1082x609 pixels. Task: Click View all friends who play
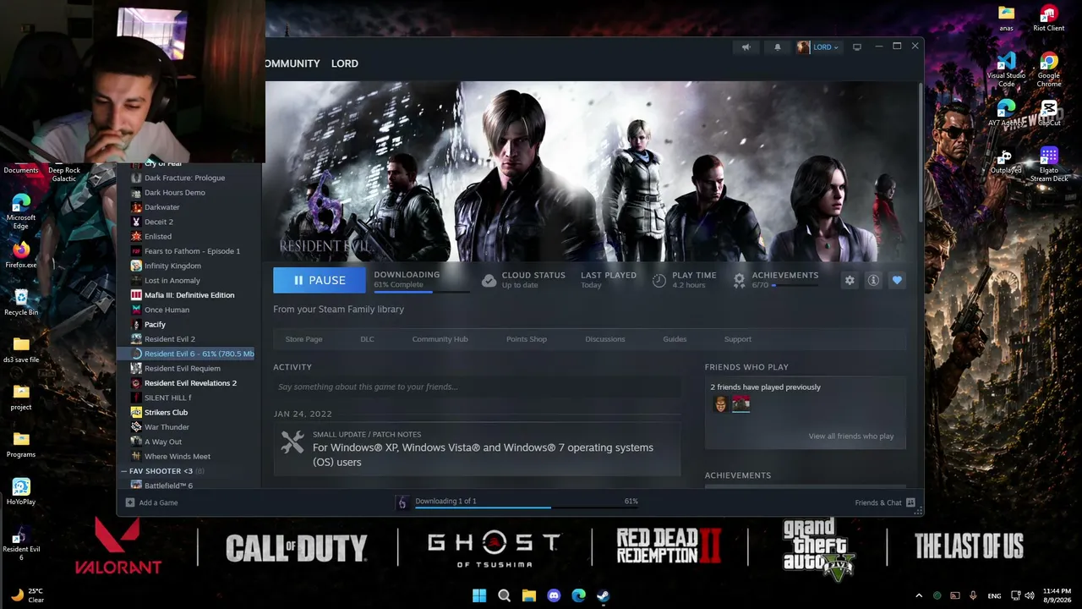(x=851, y=436)
